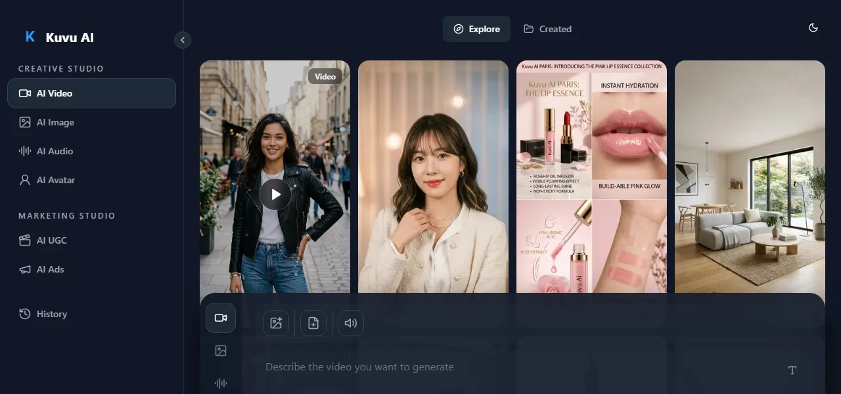
Task: Open AI Audio in the sidebar
Action: click(91, 151)
